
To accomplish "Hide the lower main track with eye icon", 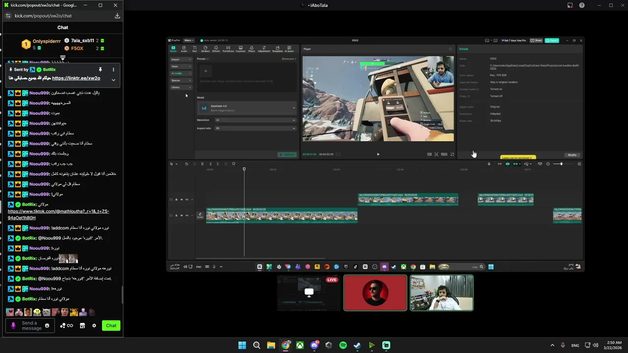I will tap(182, 215).
